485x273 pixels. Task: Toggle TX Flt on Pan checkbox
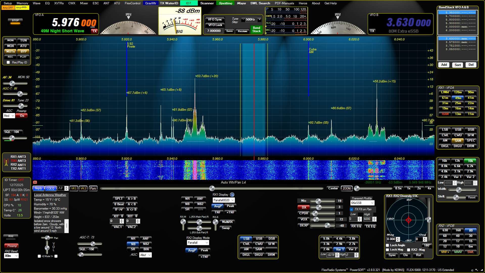pyautogui.click(x=351, y=209)
